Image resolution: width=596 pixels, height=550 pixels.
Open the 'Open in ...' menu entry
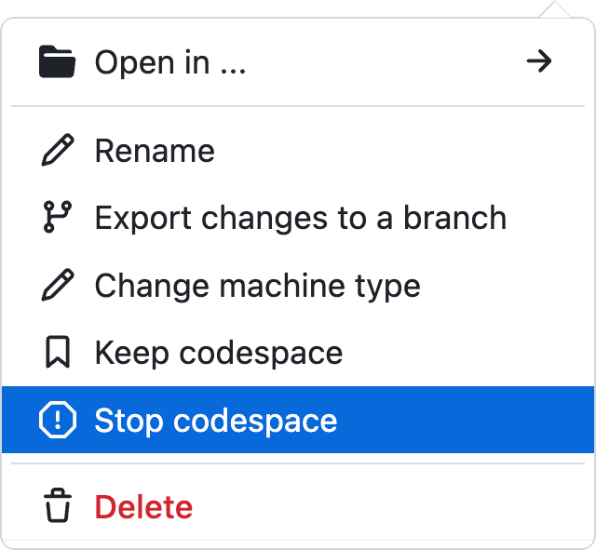[170, 62]
